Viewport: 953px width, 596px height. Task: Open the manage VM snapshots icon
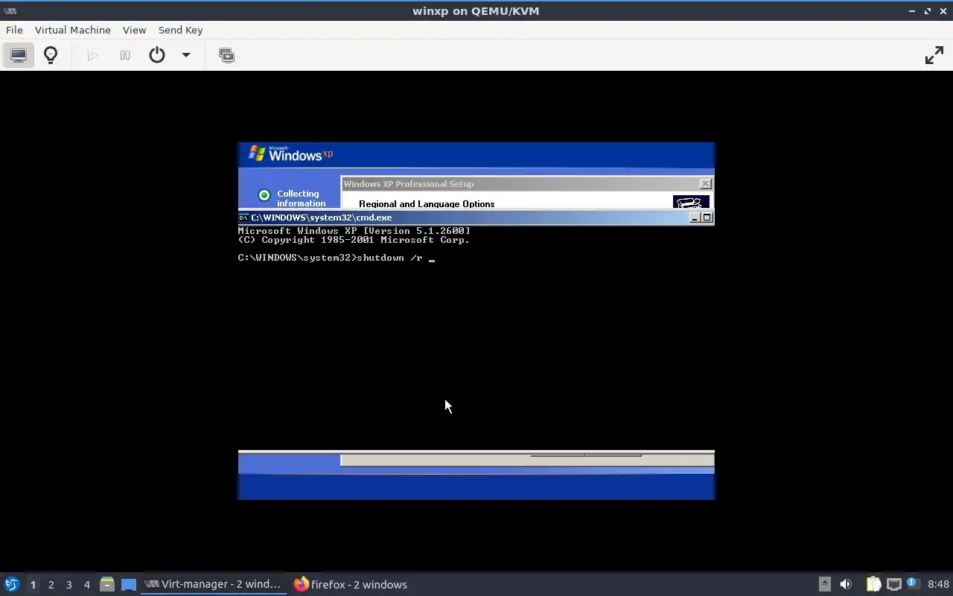(x=226, y=55)
